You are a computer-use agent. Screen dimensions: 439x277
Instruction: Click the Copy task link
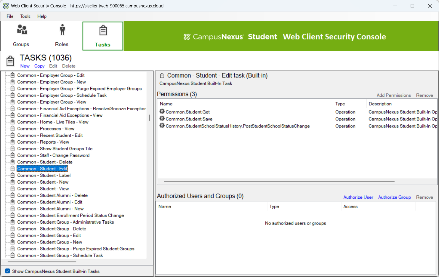[39, 66]
